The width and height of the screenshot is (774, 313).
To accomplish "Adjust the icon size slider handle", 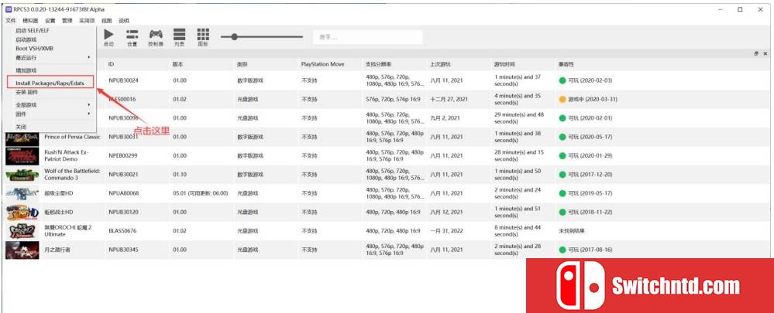I will click(x=235, y=36).
